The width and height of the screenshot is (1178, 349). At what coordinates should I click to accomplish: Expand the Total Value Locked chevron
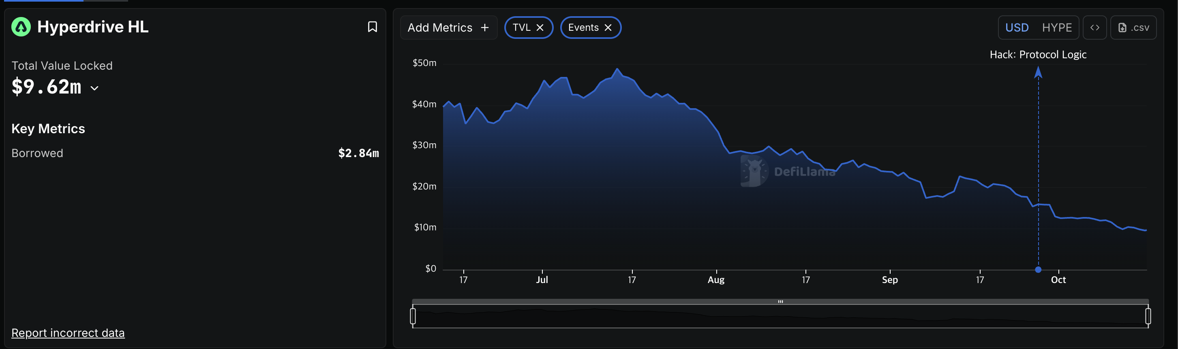[95, 88]
